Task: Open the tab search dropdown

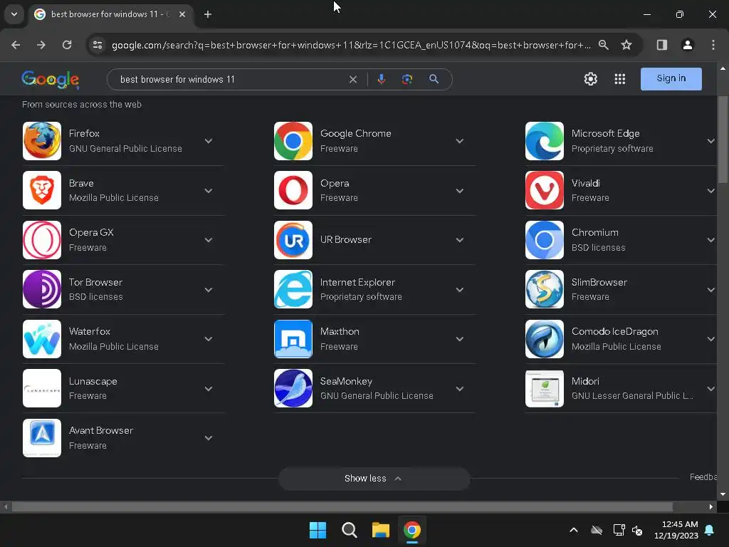Action: pos(14,14)
